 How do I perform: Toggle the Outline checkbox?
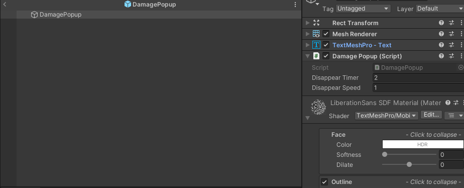(x=324, y=182)
